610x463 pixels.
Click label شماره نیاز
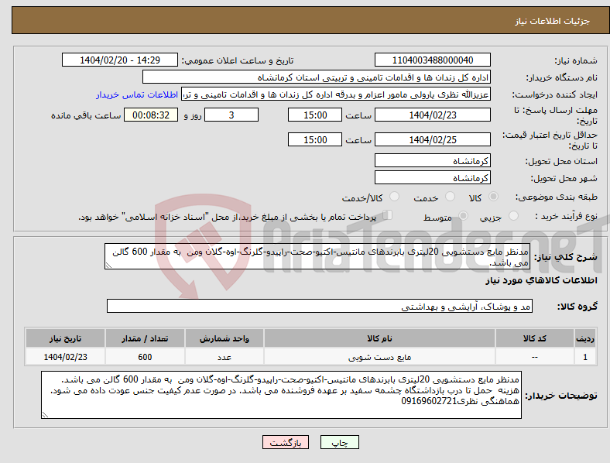click(575, 60)
